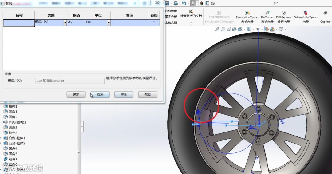The image size is (332, 174).
Task: Toggle hide/show items eye icon
Action: [x=258, y=29]
